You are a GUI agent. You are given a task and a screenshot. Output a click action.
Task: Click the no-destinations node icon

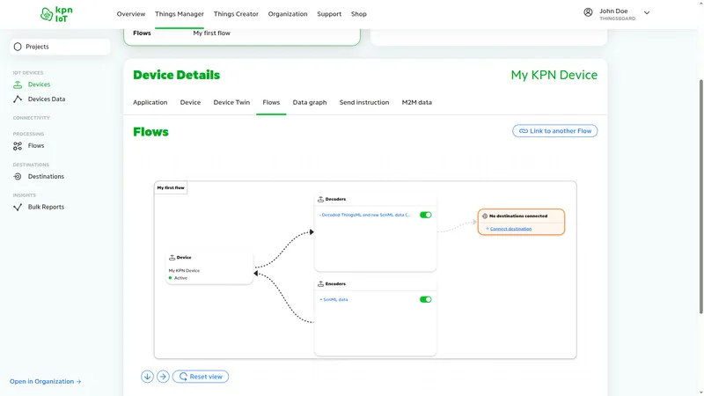point(485,216)
